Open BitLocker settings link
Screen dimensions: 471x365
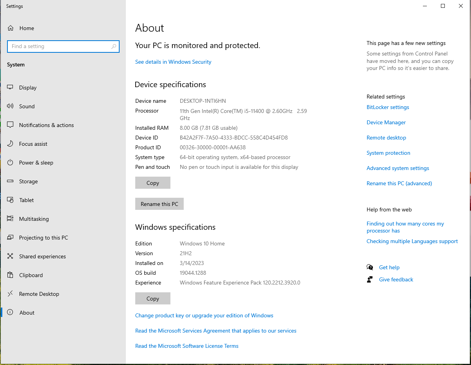388,107
